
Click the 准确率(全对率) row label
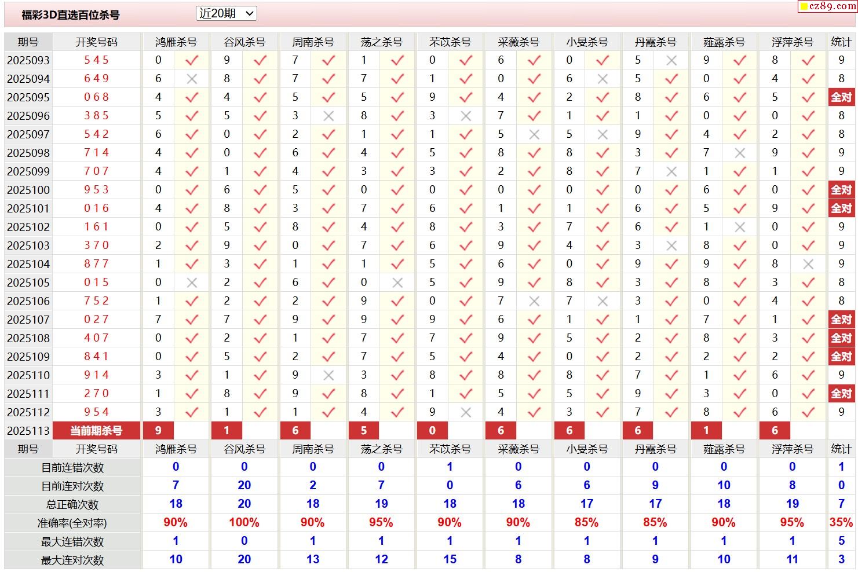[72, 523]
